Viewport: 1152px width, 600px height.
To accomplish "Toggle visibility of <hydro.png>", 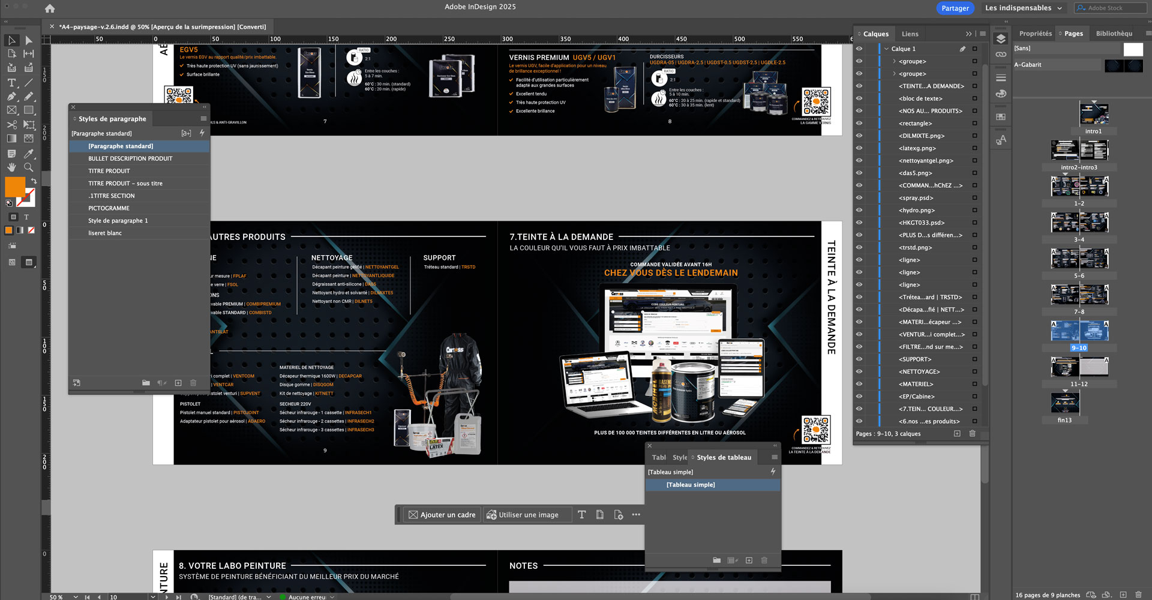I will (x=859, y=210).
